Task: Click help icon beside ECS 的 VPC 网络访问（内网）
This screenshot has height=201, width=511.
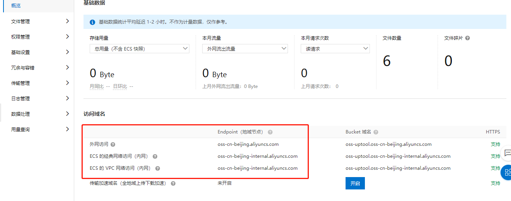Action: pyautogui.click(x=158, y=168)
